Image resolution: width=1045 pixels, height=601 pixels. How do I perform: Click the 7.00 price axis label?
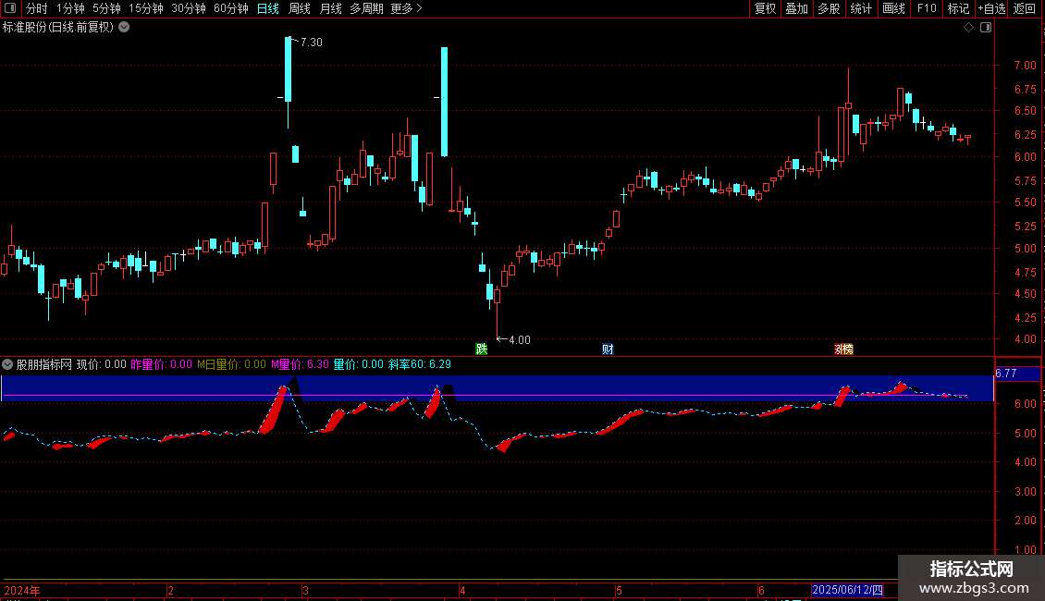1025,66
